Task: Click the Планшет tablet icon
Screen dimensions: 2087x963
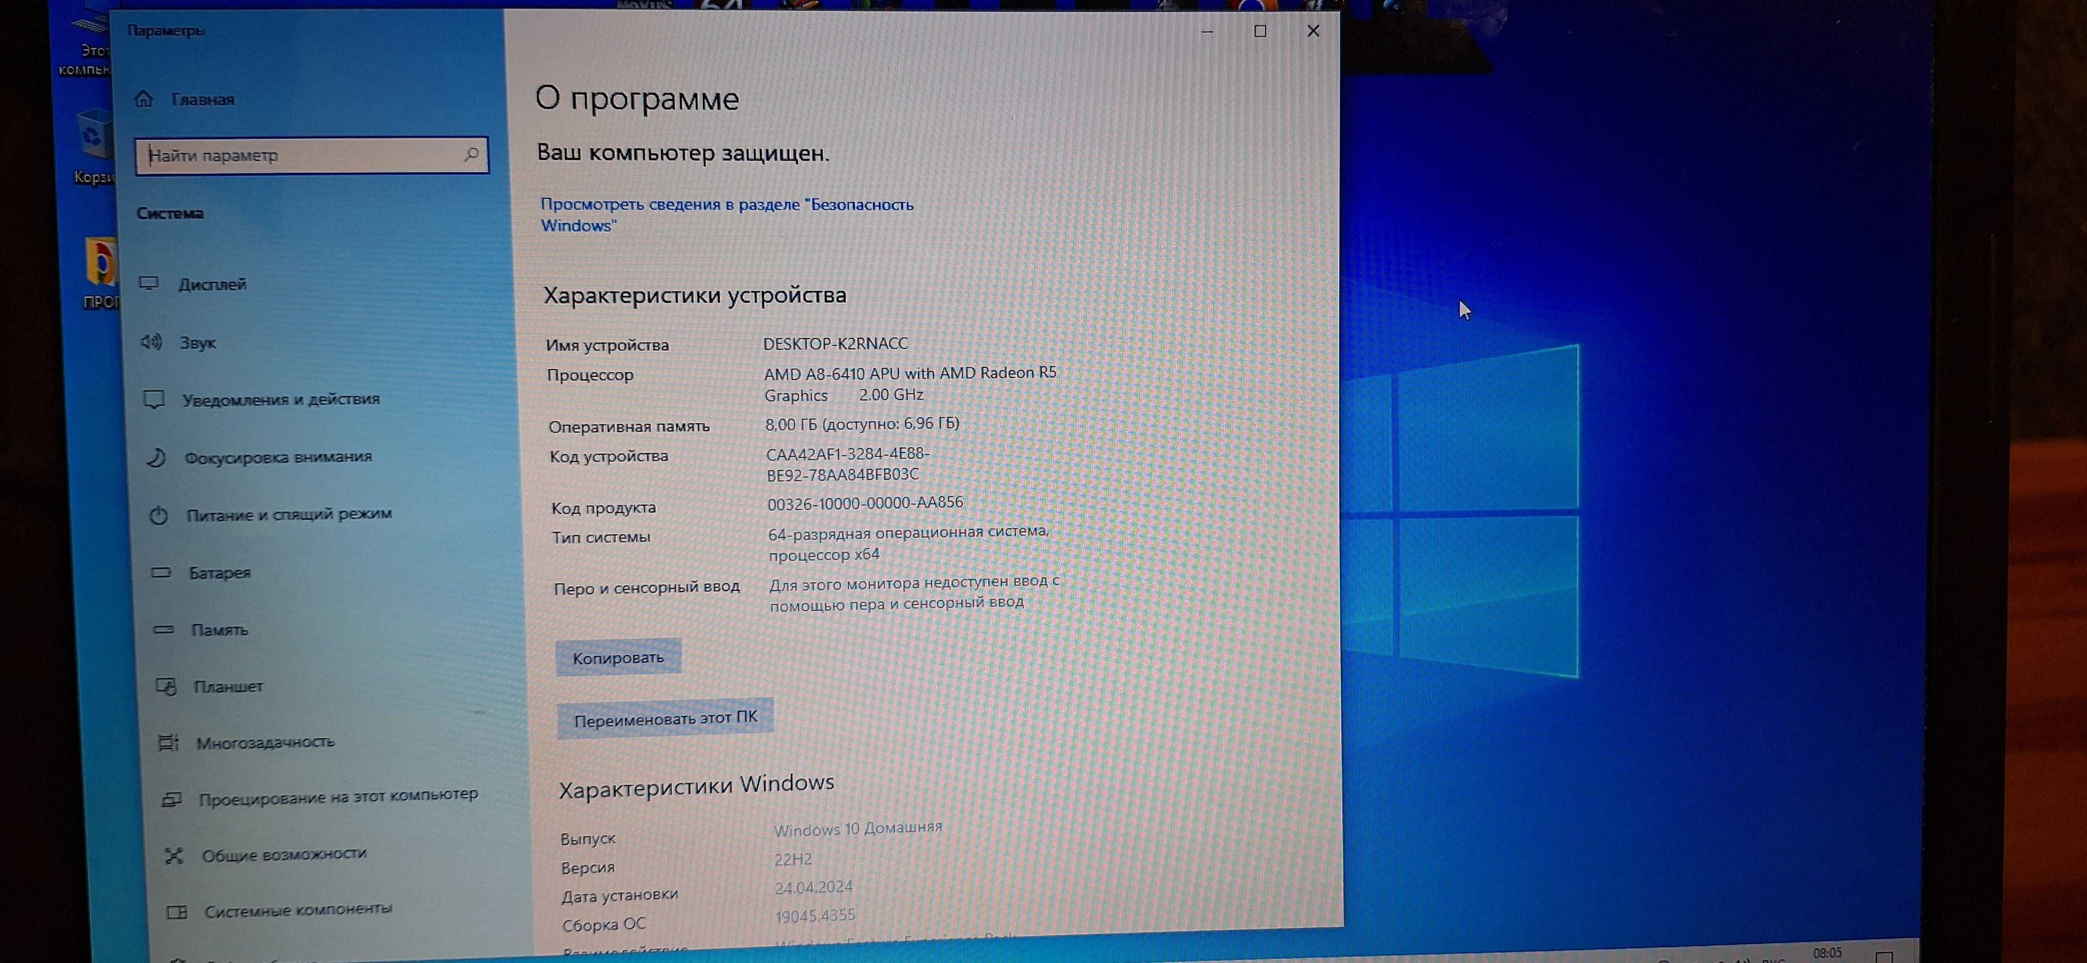Action: pos(166,686)
